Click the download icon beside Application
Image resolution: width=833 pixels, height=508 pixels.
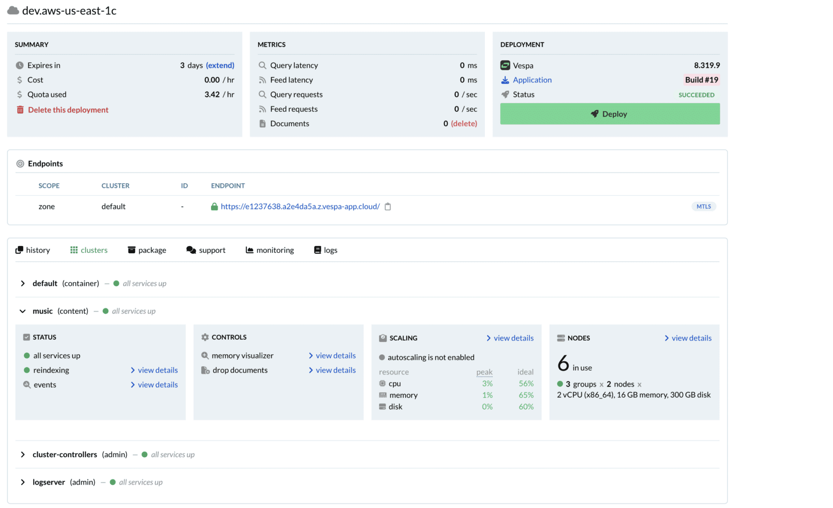point(505,80)
